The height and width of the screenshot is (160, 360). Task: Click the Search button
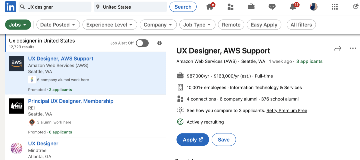(183, 7)
